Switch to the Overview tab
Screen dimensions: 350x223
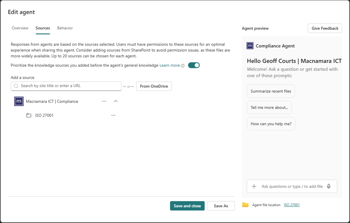click(20, 28)
